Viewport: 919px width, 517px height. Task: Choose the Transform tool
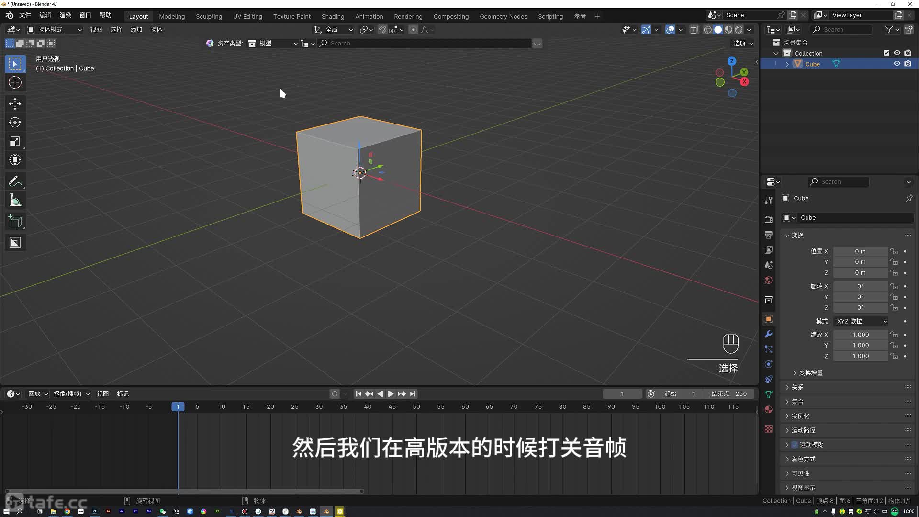point(15,160)
